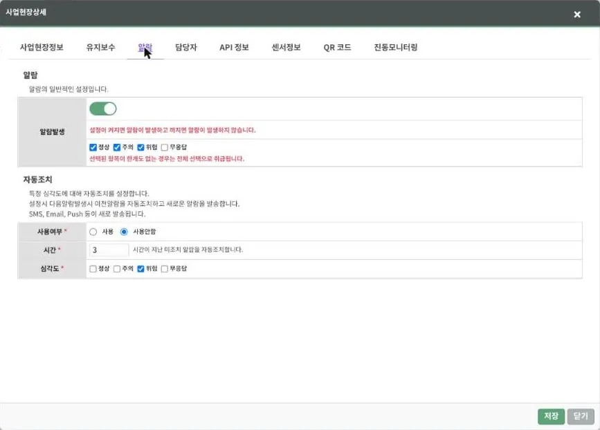The image size is (600, 430).
Task: Click the gray 닫기 button
Action: [x=581, y=416]
